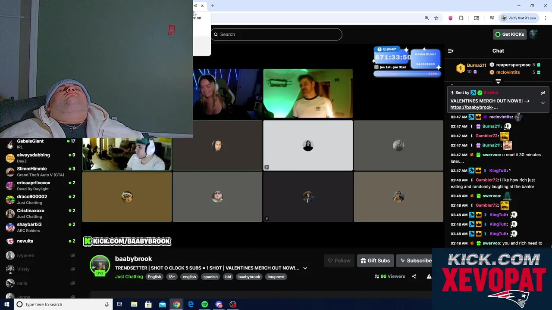Open Spotify from the taskbar
552x310 pixels.
204,304
